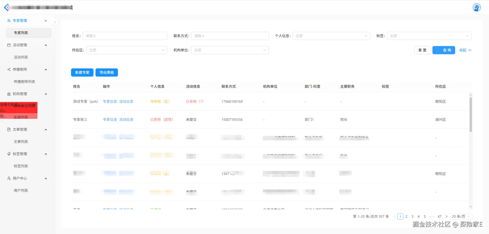Jump ahead with the pagination ellipsis

point(432,216)
